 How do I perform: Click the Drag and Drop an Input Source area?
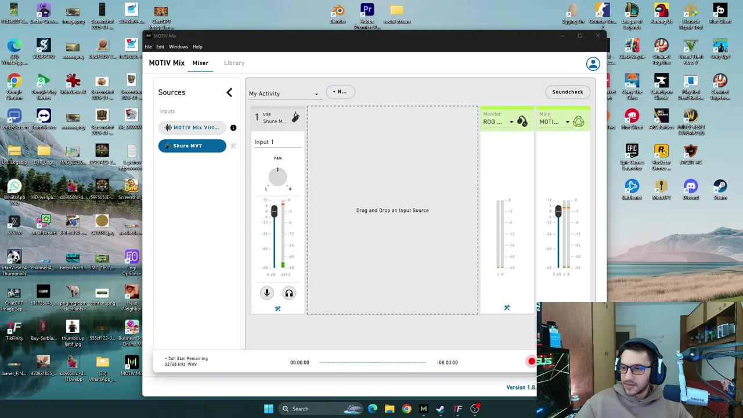tap(392, 210)
